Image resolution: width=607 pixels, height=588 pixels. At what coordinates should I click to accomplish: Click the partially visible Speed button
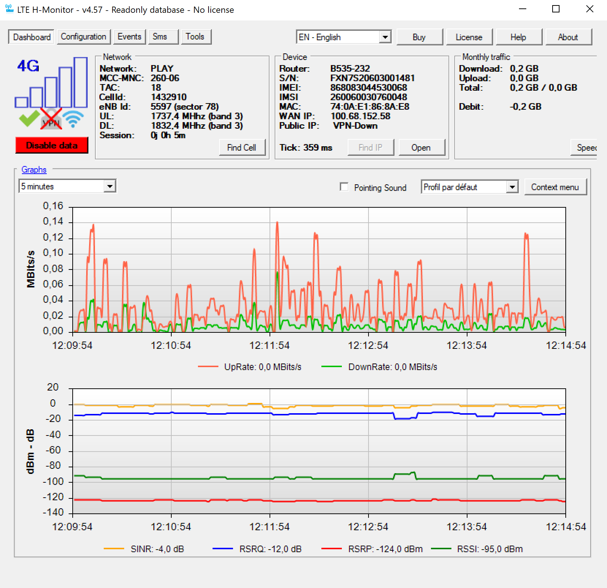pyautogui.click(x=584, y=147)
